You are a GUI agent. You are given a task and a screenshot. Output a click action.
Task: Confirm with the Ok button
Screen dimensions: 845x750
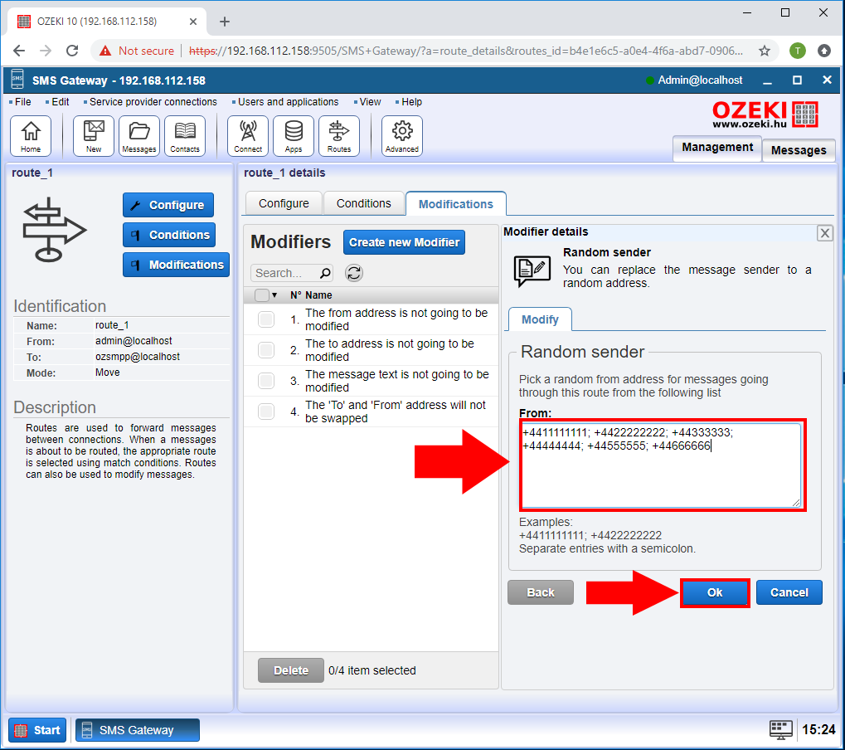715,592
